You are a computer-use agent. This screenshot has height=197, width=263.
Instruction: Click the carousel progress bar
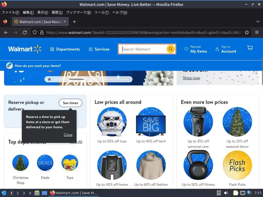92,79
